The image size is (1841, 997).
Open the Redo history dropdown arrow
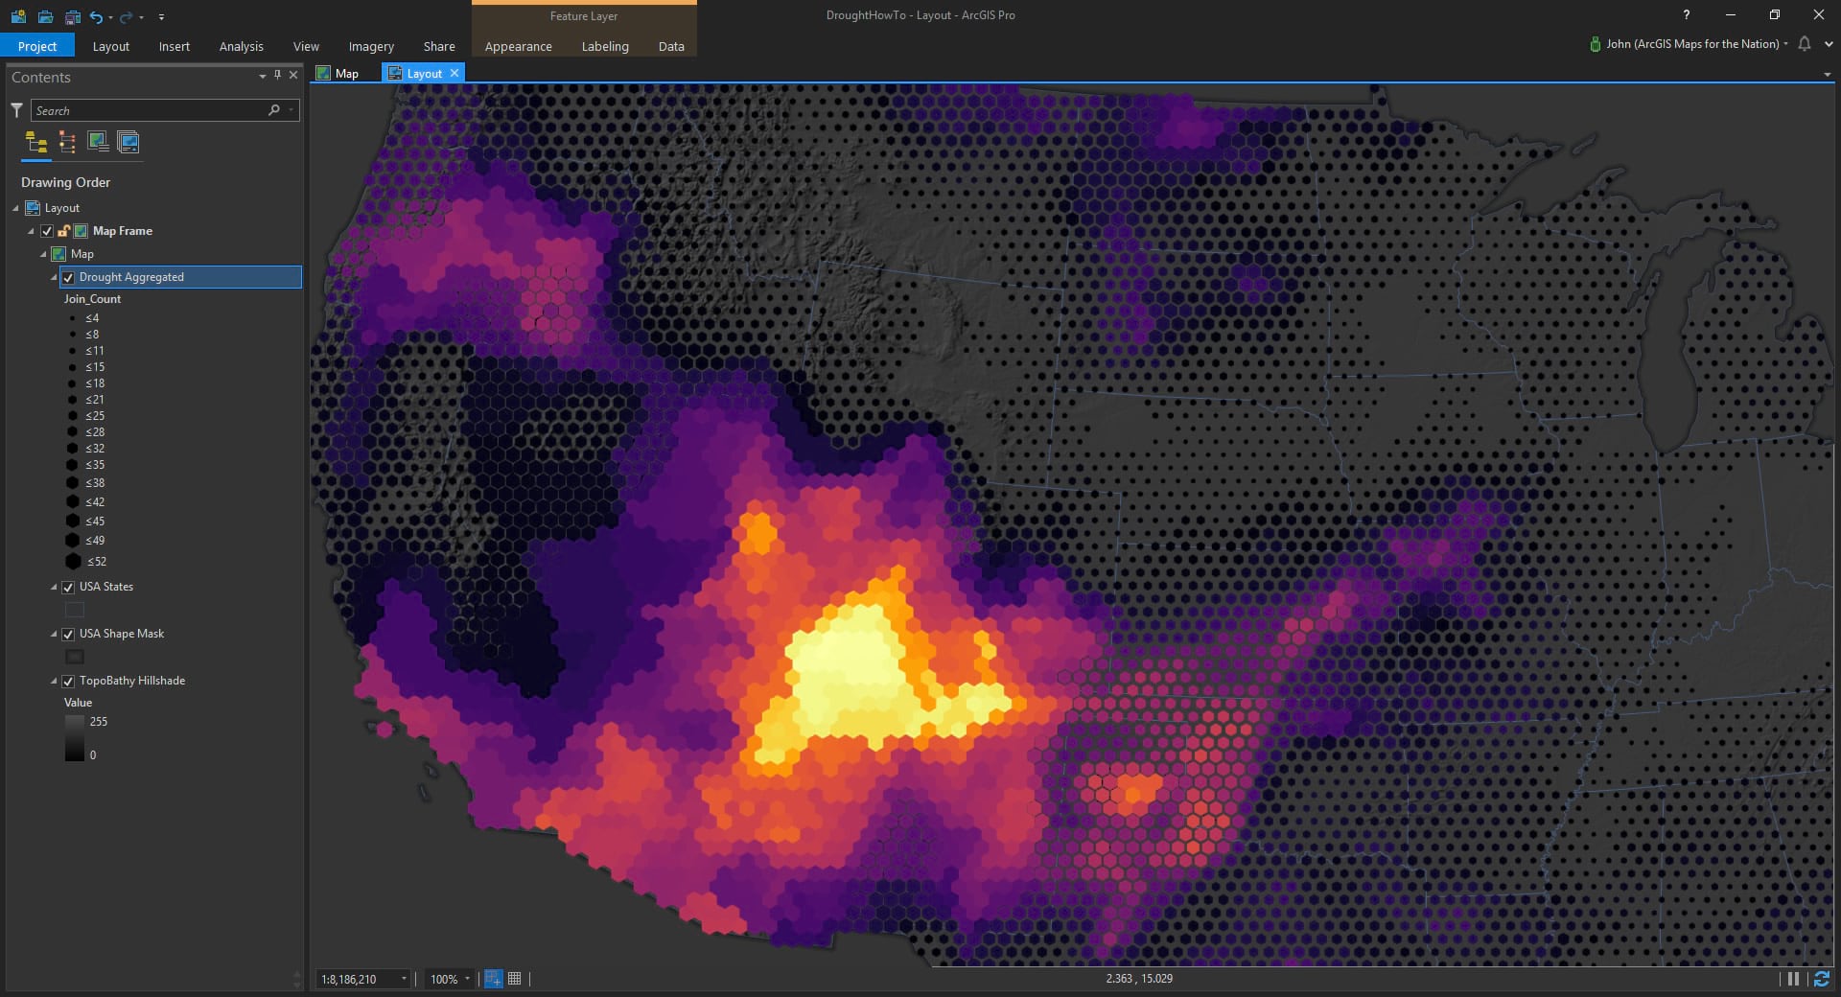tap(141, 17)
